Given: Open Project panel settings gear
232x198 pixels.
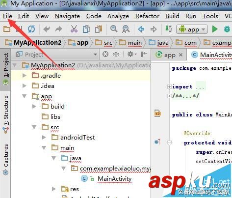Looking at the screenshot, I should (131, 54).
